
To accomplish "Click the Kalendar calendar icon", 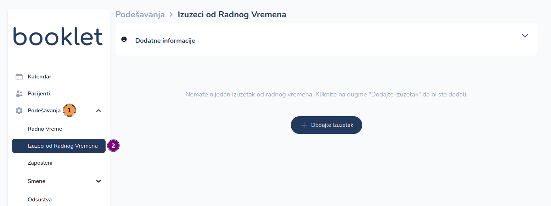I will coord(19,77).
